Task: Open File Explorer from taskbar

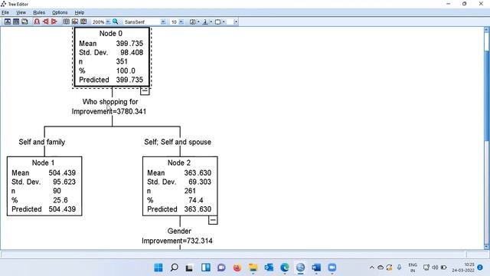Action: [253, 268]
